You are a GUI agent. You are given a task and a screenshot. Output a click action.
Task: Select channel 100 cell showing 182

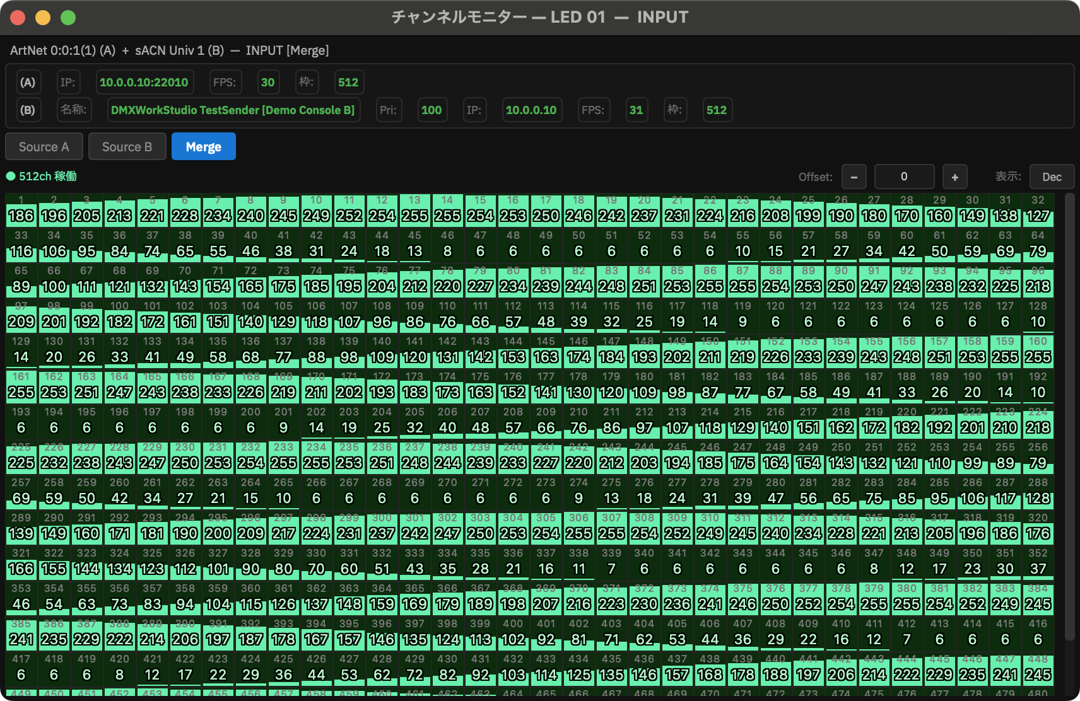coord(120,316)
